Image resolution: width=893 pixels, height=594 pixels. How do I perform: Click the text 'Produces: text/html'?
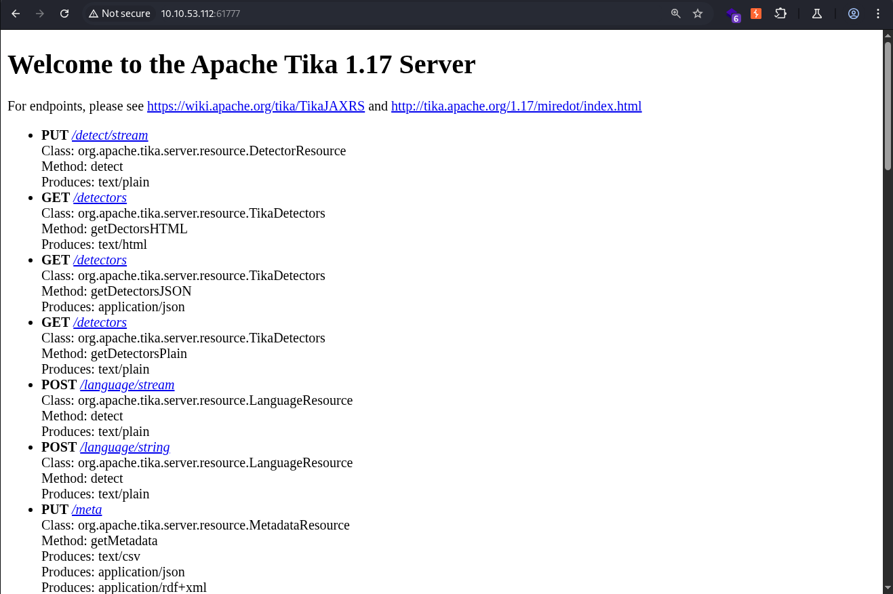tap(94, 244)
